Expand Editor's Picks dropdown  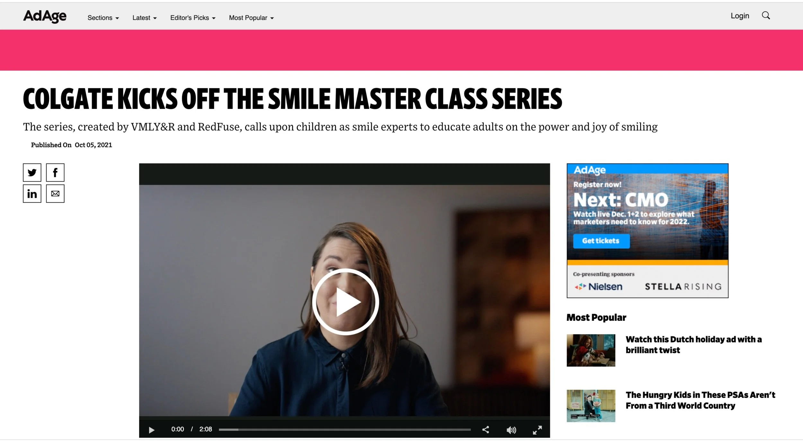[x=193, y=18]
